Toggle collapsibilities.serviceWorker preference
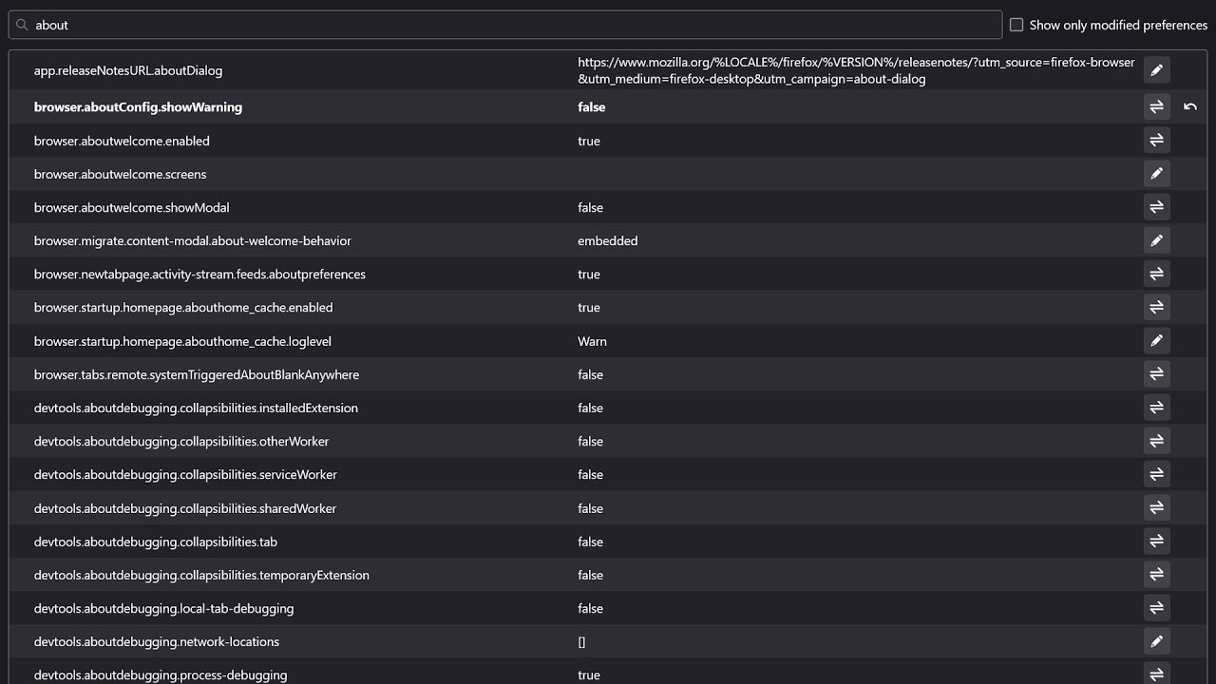This screenshot has height=684, width=1216. pyautogui.click(x=1156, y=474)
